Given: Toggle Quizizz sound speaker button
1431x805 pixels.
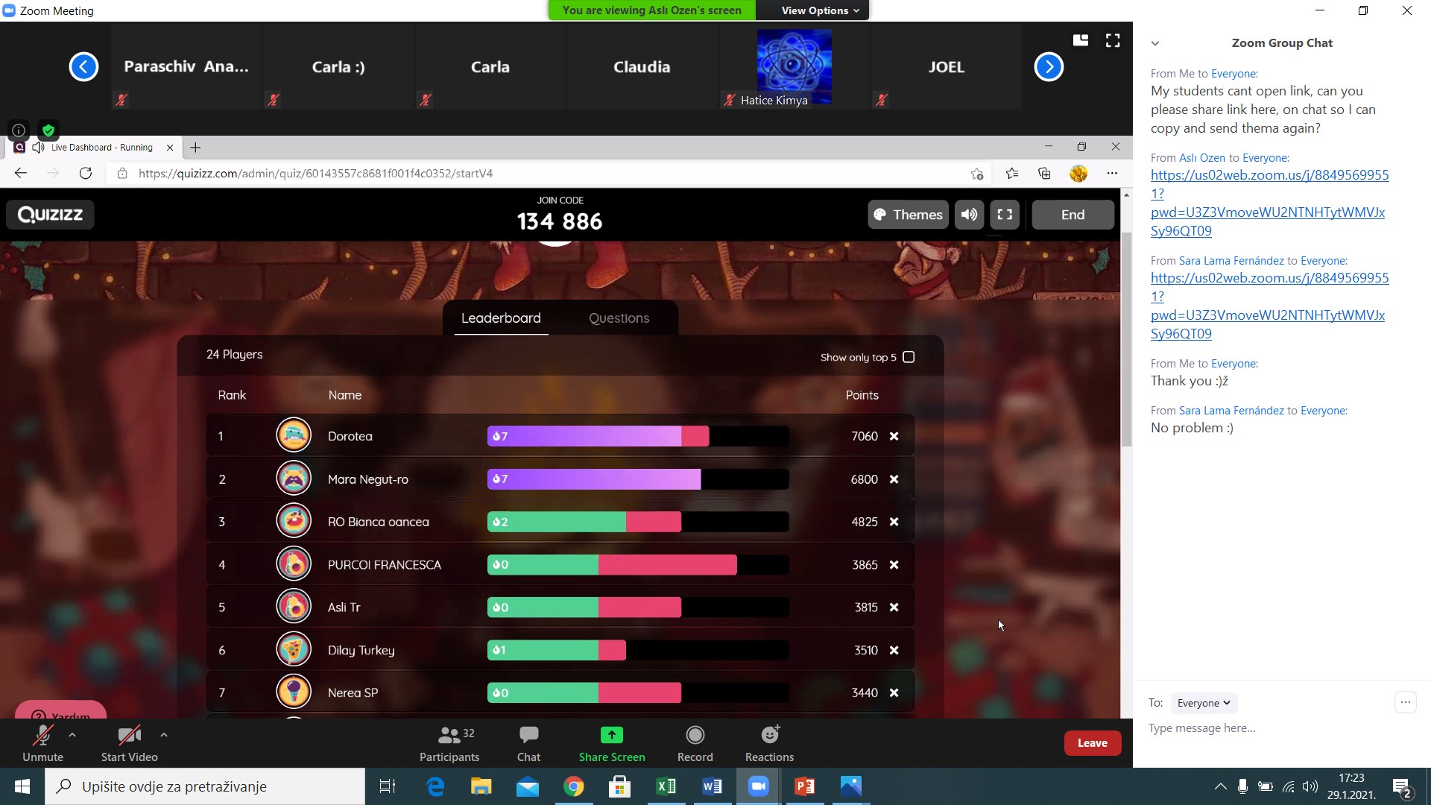Looking at the screenshot, I should [x=969, y=215].
